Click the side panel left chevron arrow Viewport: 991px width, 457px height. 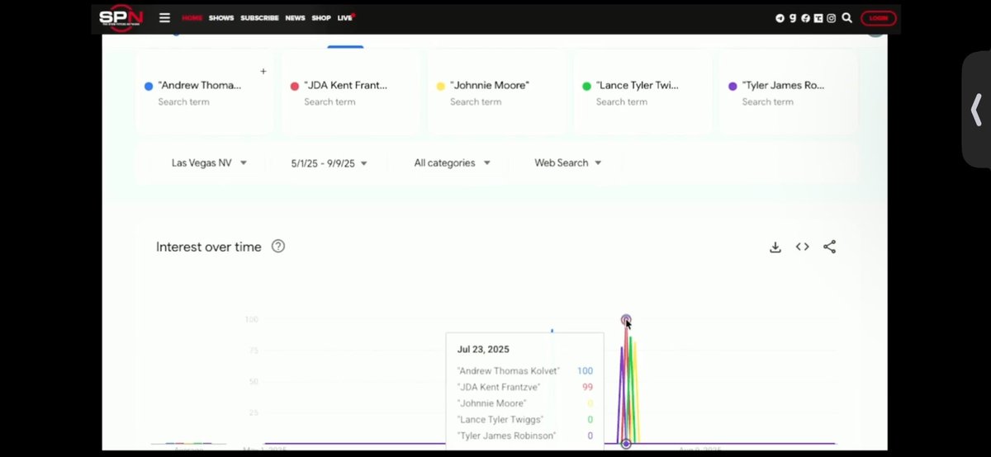[x=976, y=109]
